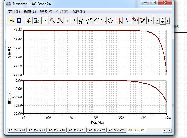Open the 处理(P) menu

pos(62,11)
